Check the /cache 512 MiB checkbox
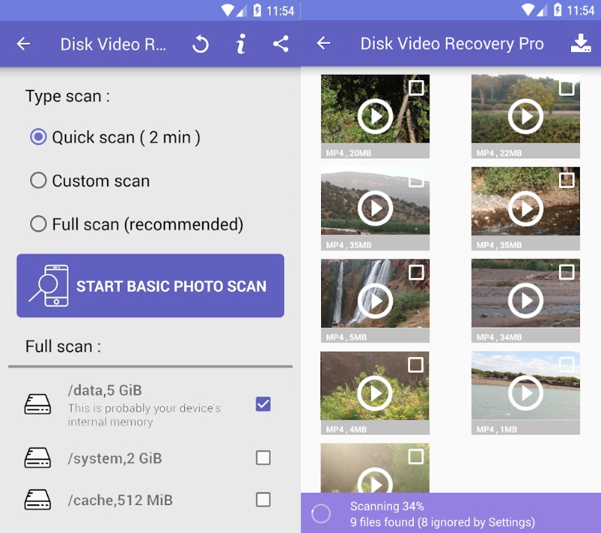This screenshot has width=601, height=533. tap(263, 499)
